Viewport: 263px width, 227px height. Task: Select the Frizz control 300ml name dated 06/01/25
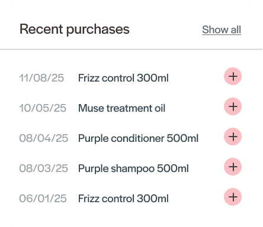123,199
